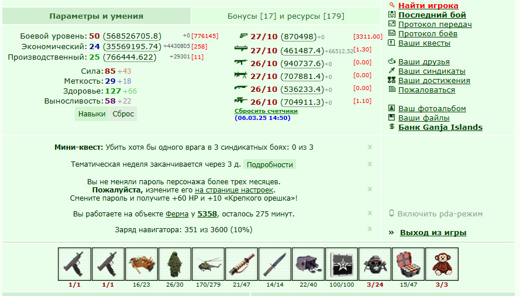Screen dimensions: 520x296
Task: Open the star badge item 100/100
Action: click(342, 264)
